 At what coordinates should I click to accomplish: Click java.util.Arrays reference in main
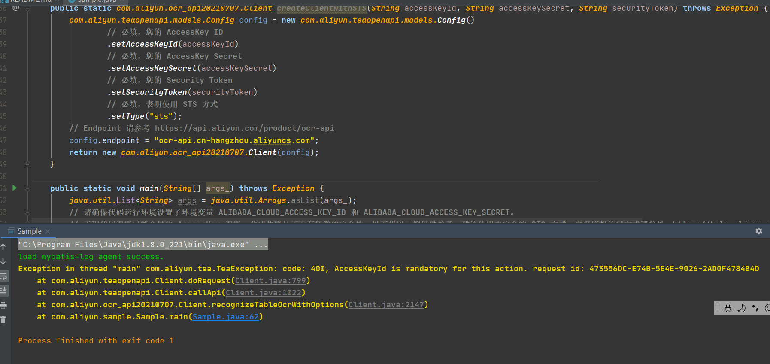[249, 200]
